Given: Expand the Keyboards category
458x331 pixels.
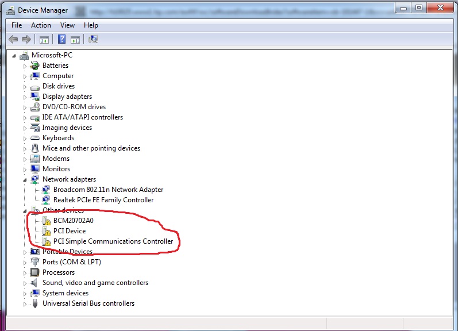Looking at the screenshot, I should pos(25,138).
